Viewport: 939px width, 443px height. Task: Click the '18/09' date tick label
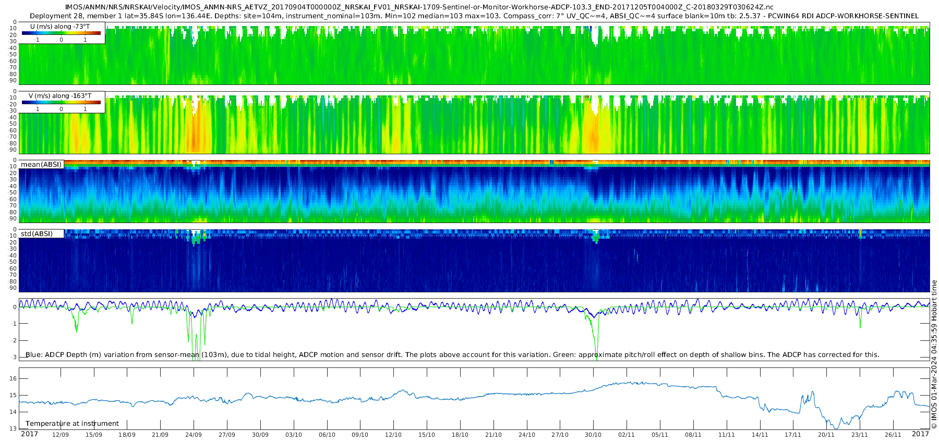[x=127, y=435]
